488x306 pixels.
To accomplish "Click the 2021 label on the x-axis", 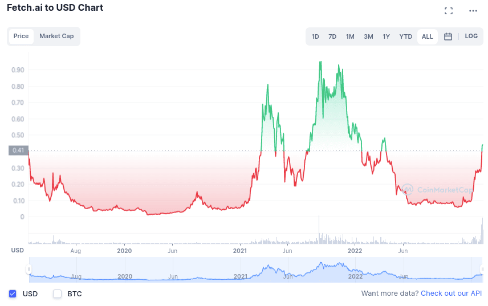I will tap(239, 251).
